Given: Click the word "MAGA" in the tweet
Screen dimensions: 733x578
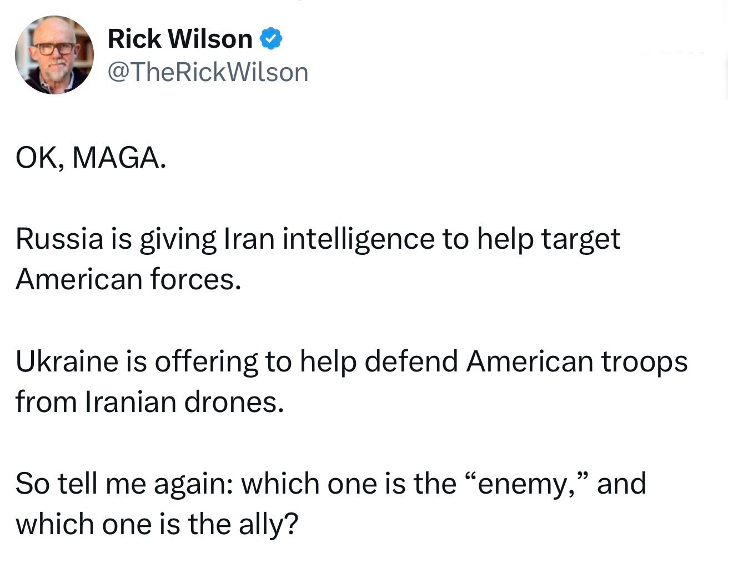Looking at the screenshot, I should (x=118, y=158).
